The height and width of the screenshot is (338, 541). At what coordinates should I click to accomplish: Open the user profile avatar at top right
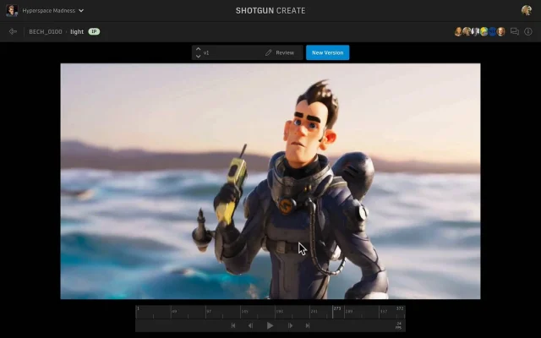click(x=526, y=10)
